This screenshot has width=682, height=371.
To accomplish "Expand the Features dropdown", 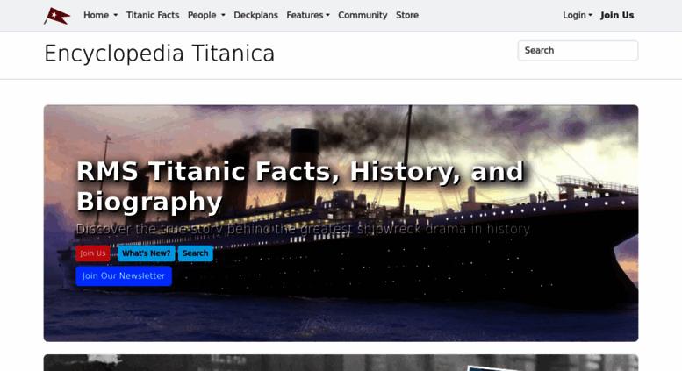I will (x=308, y=15).
